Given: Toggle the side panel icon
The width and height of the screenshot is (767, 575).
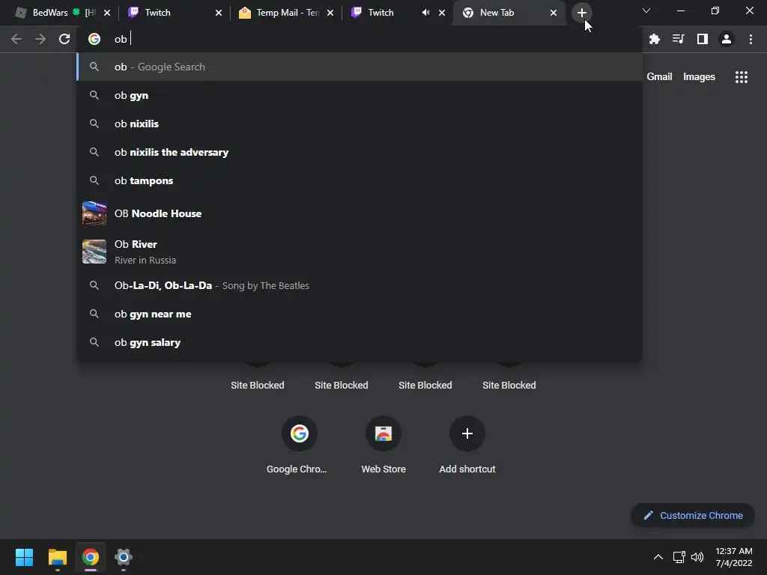Looking at the screenshot, I should (x=702, y=39).
